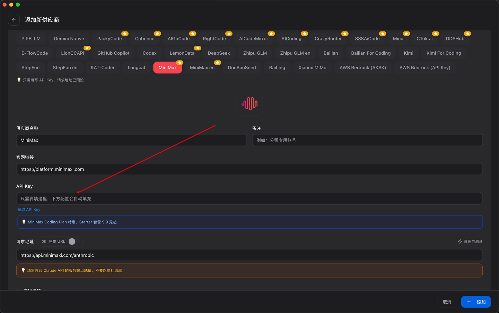Click the blue 添加 button

point(476,302)
